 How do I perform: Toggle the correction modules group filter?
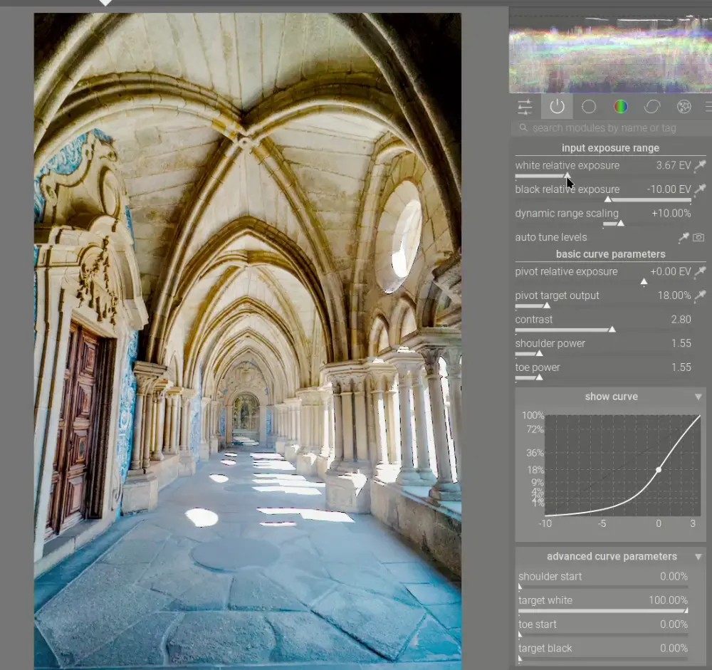tap(652, 106)
